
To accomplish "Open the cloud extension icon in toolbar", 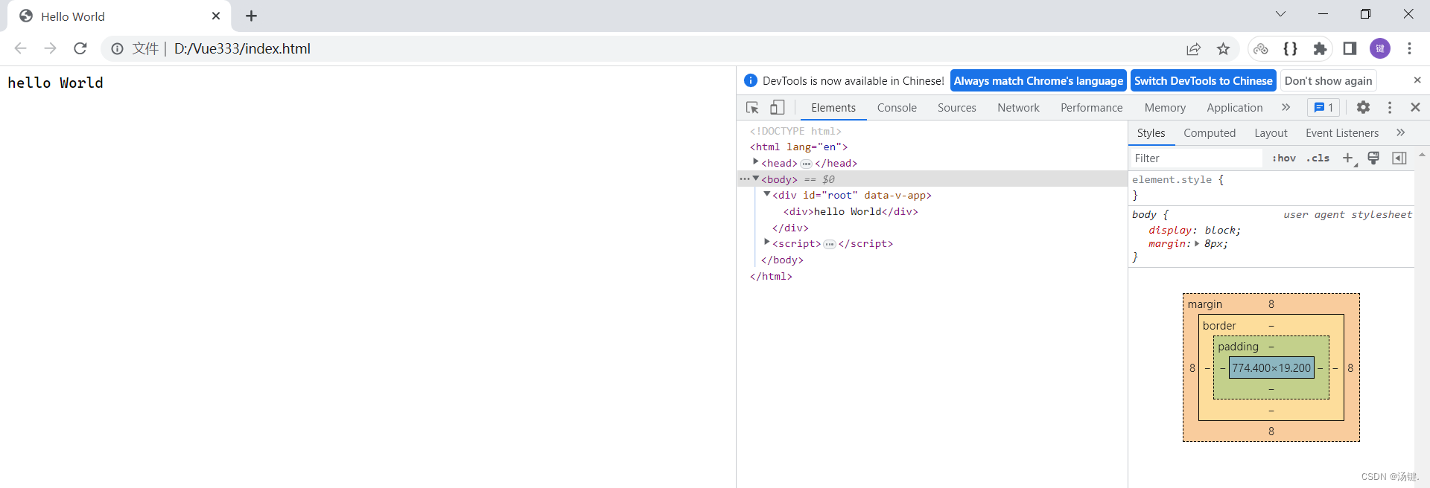I will pyautogui.click(x=1260, y=48).
